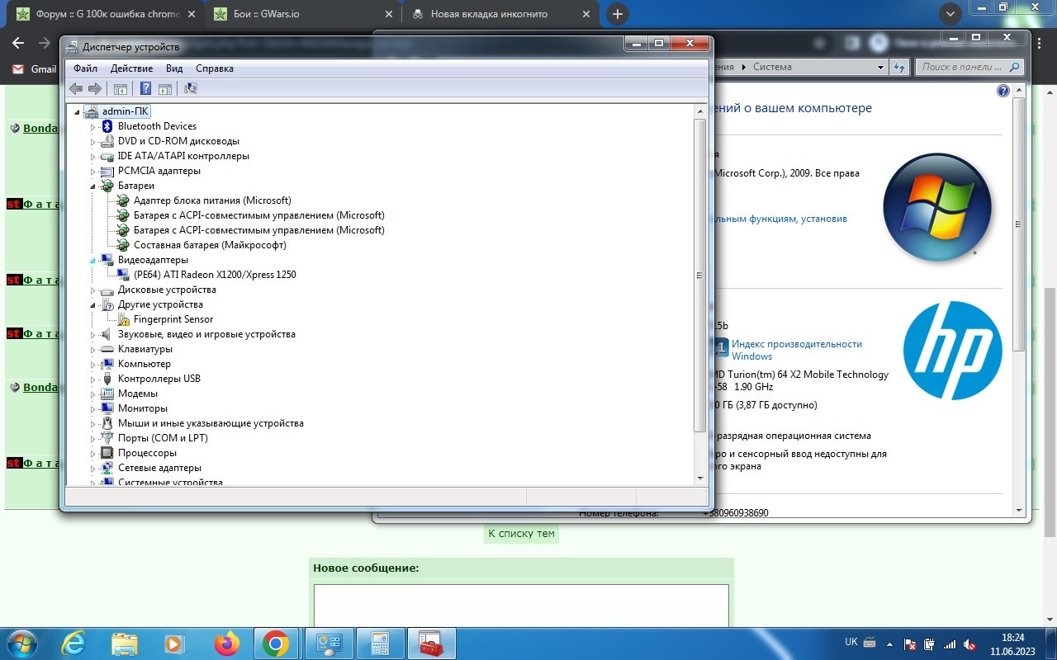
Task: Expand the Контроллеры USB node
Action: point(93,379)
